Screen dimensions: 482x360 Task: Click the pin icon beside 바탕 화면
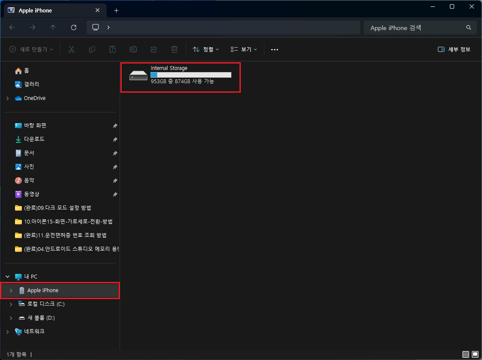[115, 126]
